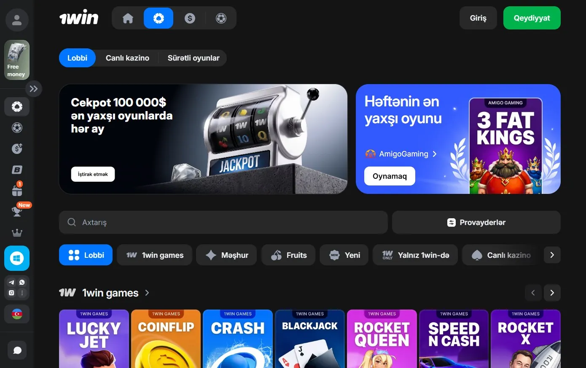Open the Rocket Queen game thumbnail
This screenshot has height=368, width=586.
pyautogui.click(x=382, y=339)
